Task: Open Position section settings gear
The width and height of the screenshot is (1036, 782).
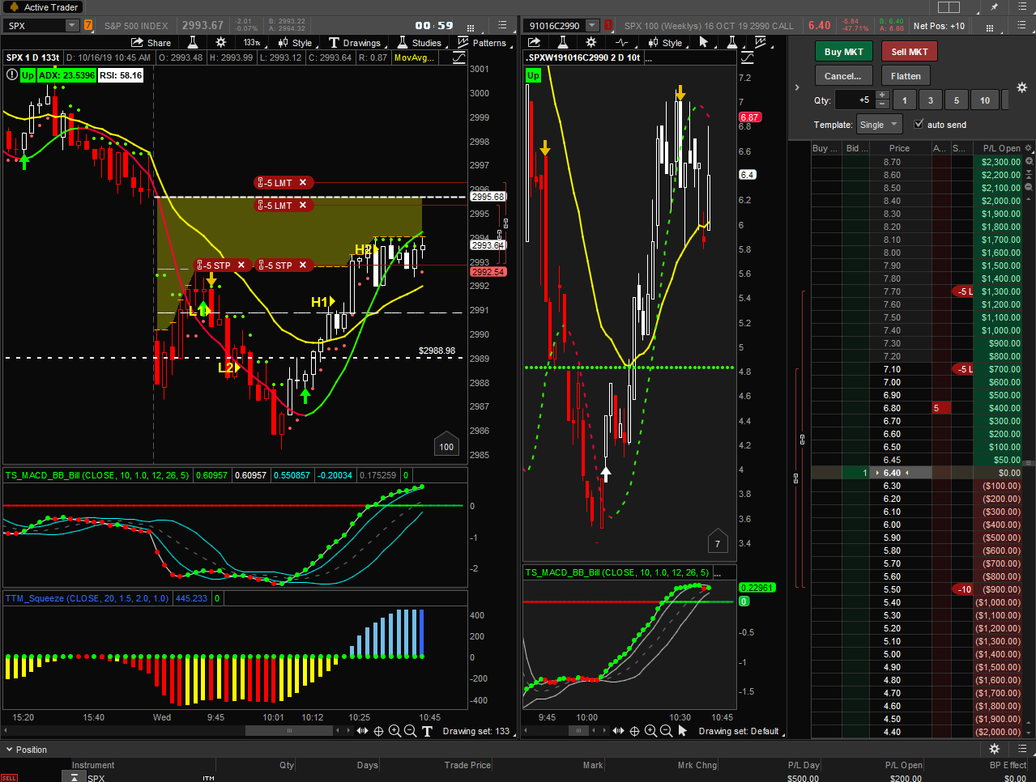Action: tap(995, 749)
